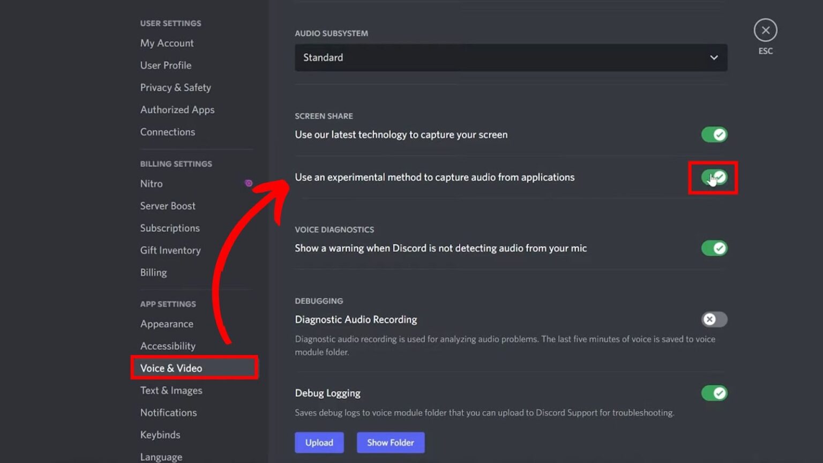Enable Diagnostic Audio Recording

coord(714,319)
